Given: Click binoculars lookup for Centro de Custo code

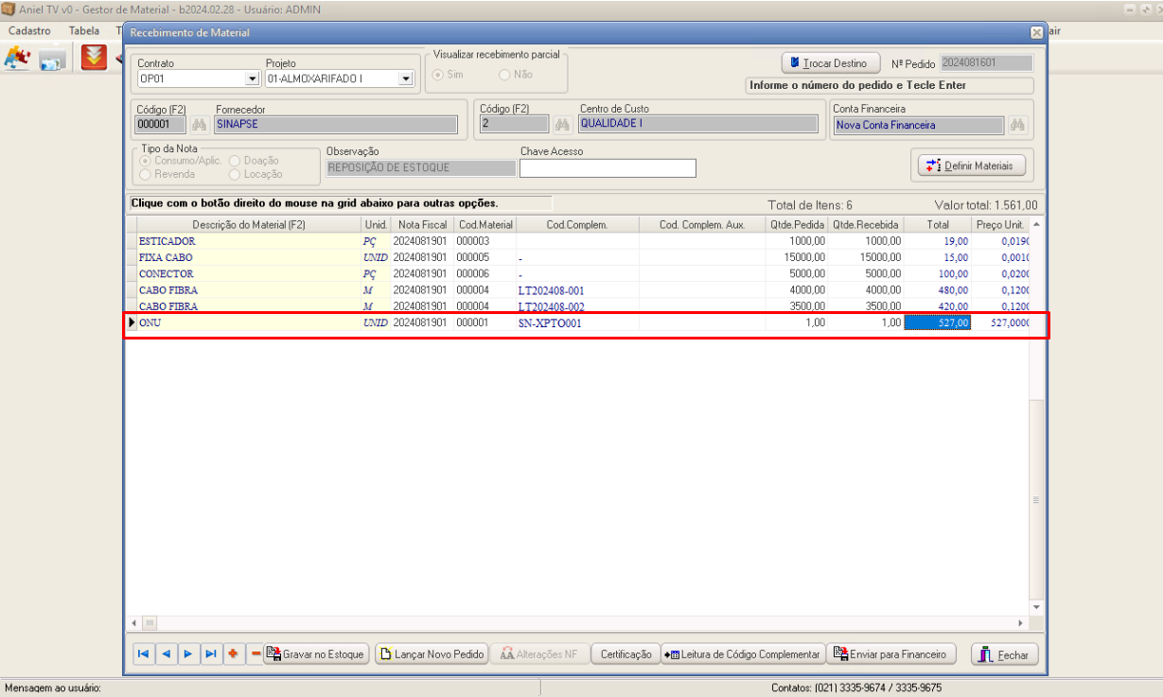Looking at the screenshot, I should click(562, 124).
